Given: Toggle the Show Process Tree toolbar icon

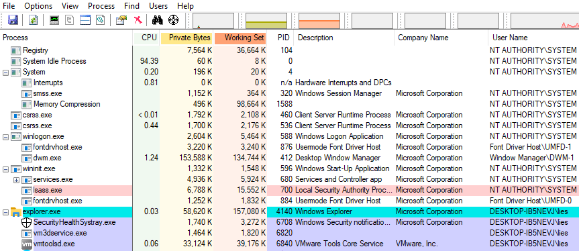Looking at the screenshot, I should (x=69, y=20).
